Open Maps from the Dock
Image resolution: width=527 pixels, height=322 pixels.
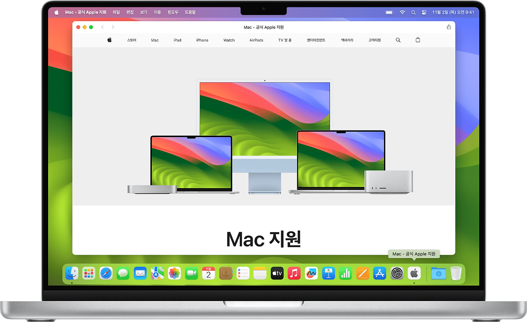157,273
